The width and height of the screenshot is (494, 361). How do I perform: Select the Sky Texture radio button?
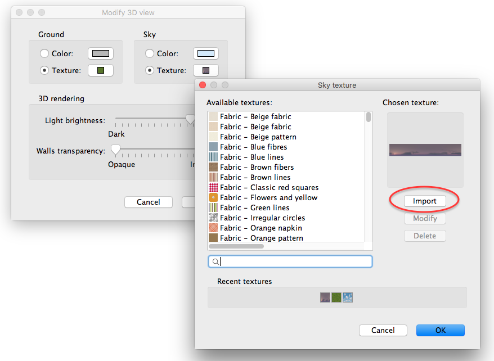[149, 70]
